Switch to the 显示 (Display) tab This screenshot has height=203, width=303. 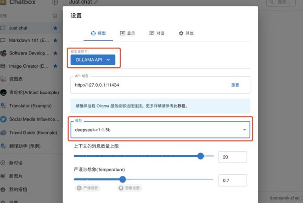[x=127, y=33]
